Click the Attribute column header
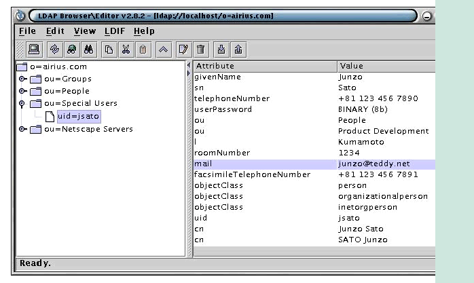The height and width of the screenshot is (283, 474). [x=266, y=66]
